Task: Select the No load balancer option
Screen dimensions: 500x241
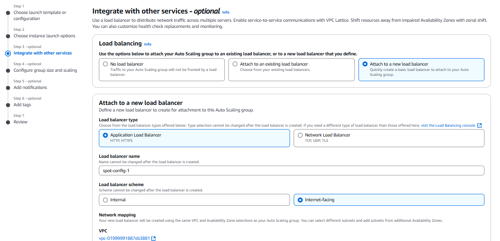Action: [x=106, y=64]
